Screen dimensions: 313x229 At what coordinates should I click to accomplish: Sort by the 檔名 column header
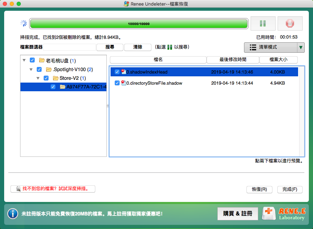[158, 60]
